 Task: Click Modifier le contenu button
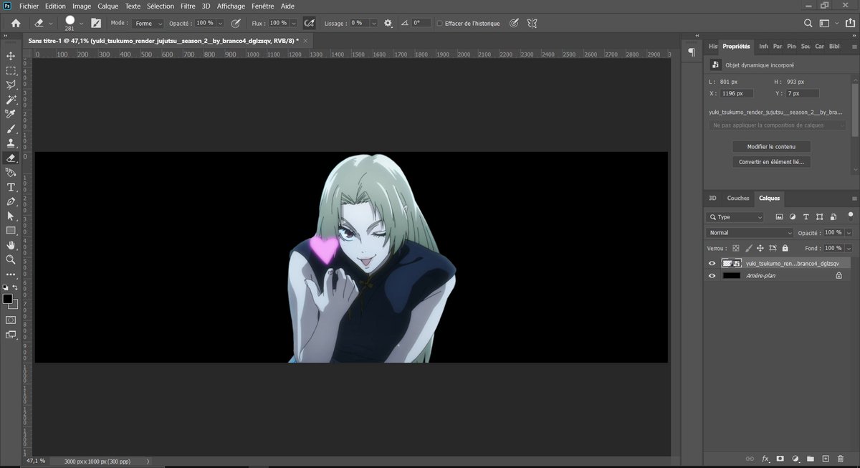(771, 146)
